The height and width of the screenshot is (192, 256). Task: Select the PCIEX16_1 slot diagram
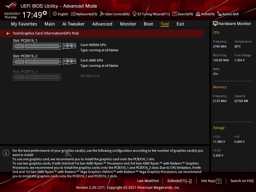(x=37, y=46)
